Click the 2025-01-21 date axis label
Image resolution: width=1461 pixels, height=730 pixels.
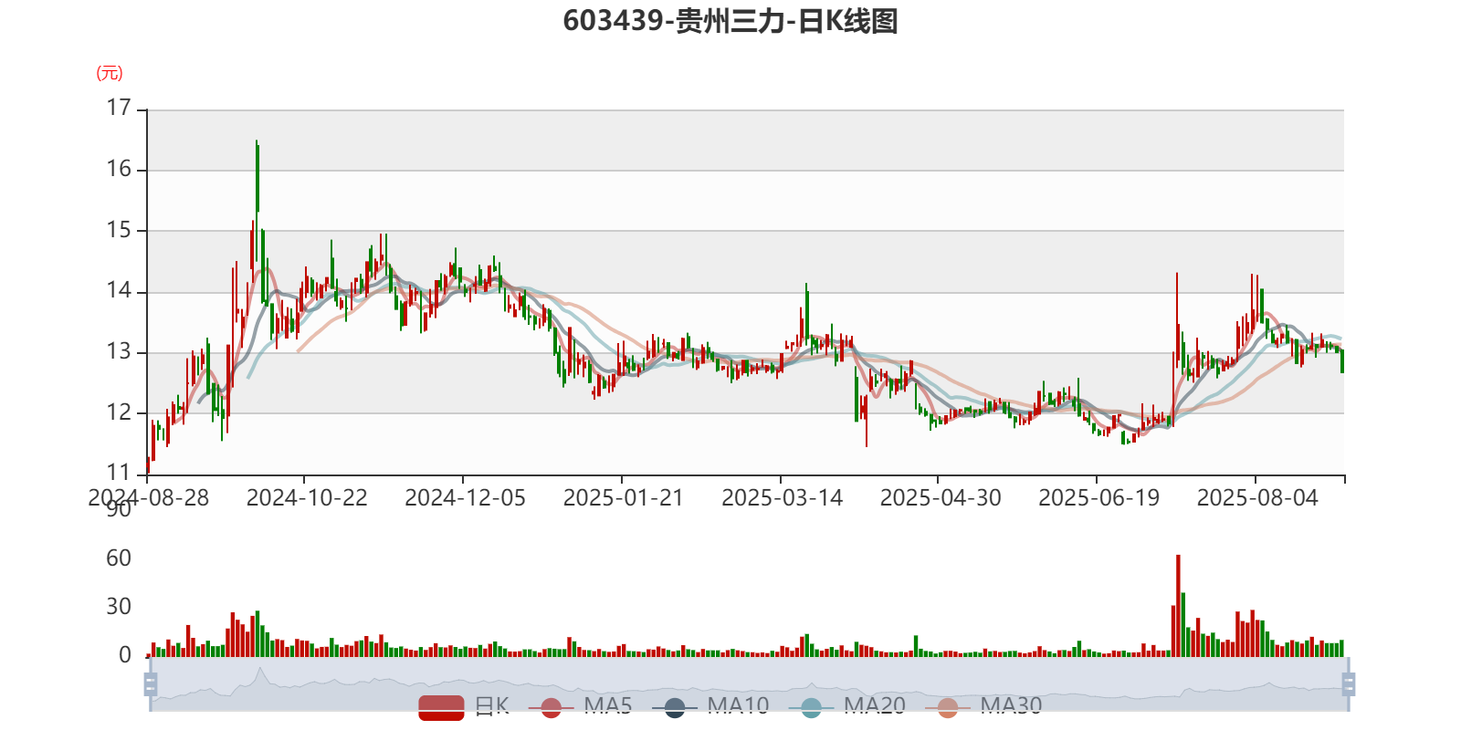pyautogui.click(x=624, y=498)
